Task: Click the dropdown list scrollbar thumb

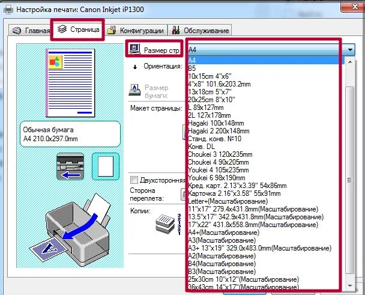Action: tap(349, 180)
